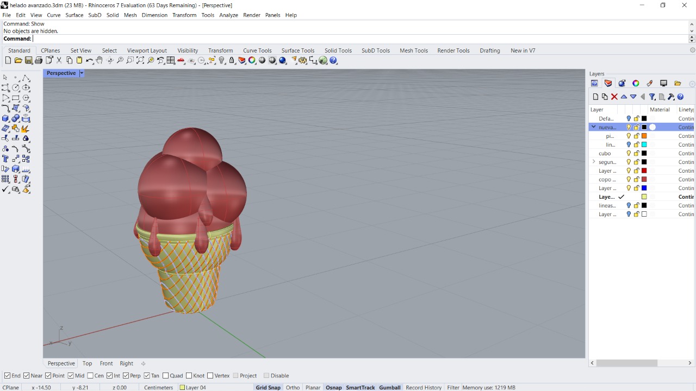Click command history scroll down arrow
This screenshot has width=696, height=391.
tap(692, 31)
